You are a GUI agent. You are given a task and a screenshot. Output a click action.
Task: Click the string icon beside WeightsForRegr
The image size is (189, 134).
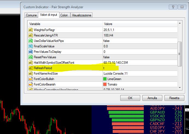coord(30,30)
